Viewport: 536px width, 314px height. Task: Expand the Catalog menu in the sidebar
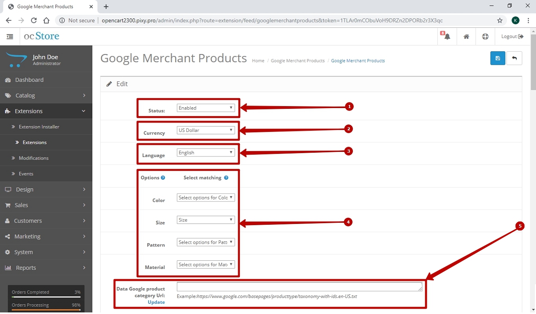click(x=46, y=95)
